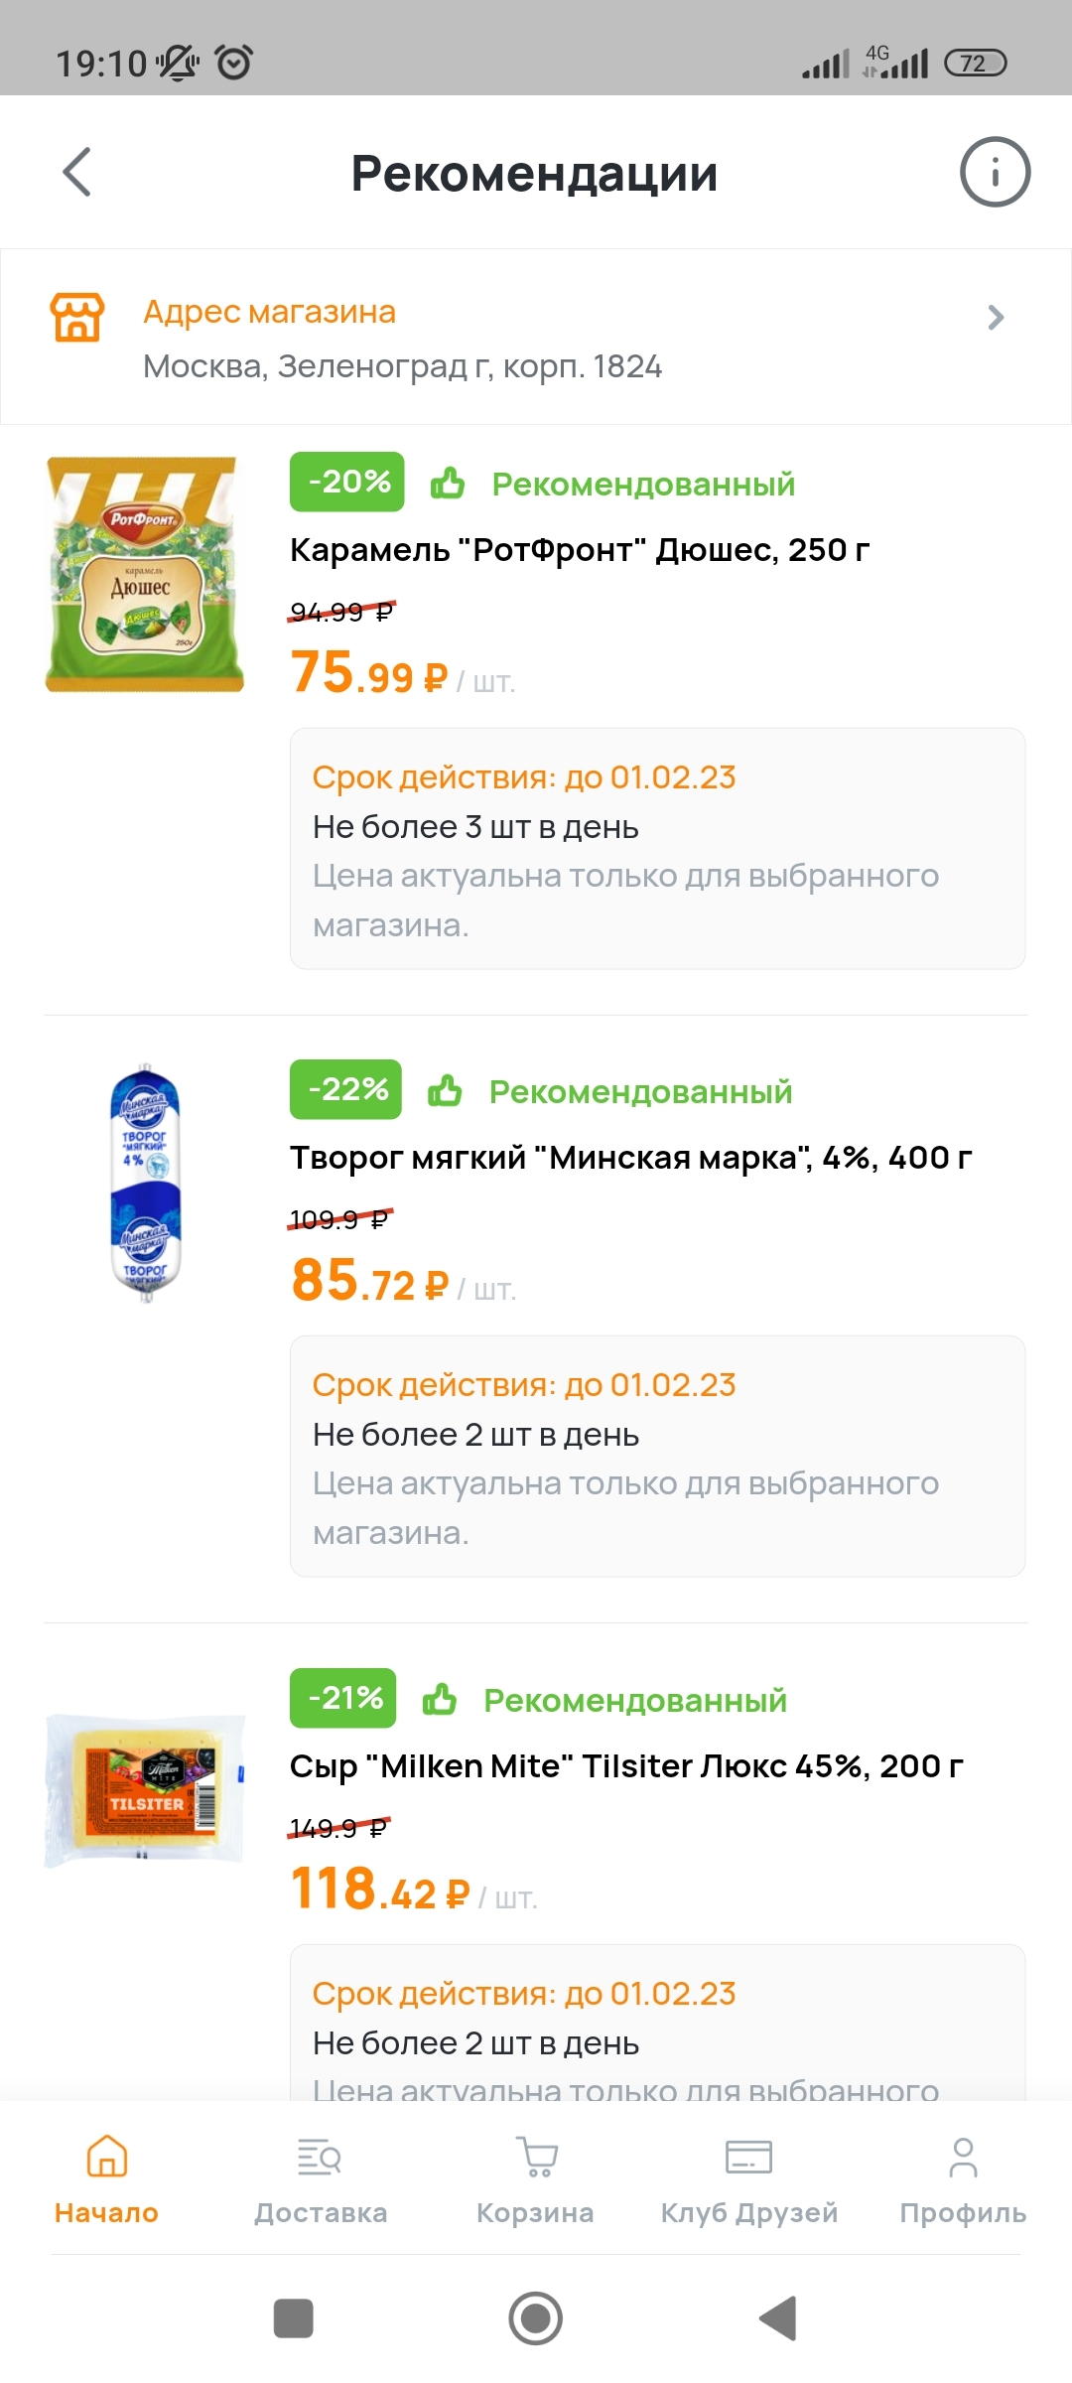Tap the Дюшес caramel product image
Viewport: 1072px width, 2383px height.
point(145,575)
